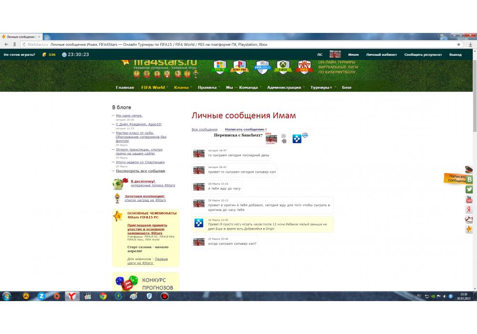
Task: Open the PES platform badge
Action: 304,67
